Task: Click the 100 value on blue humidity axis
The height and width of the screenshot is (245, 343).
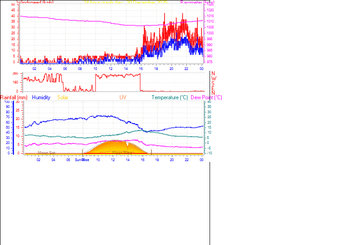Action: tap(7, 102)
